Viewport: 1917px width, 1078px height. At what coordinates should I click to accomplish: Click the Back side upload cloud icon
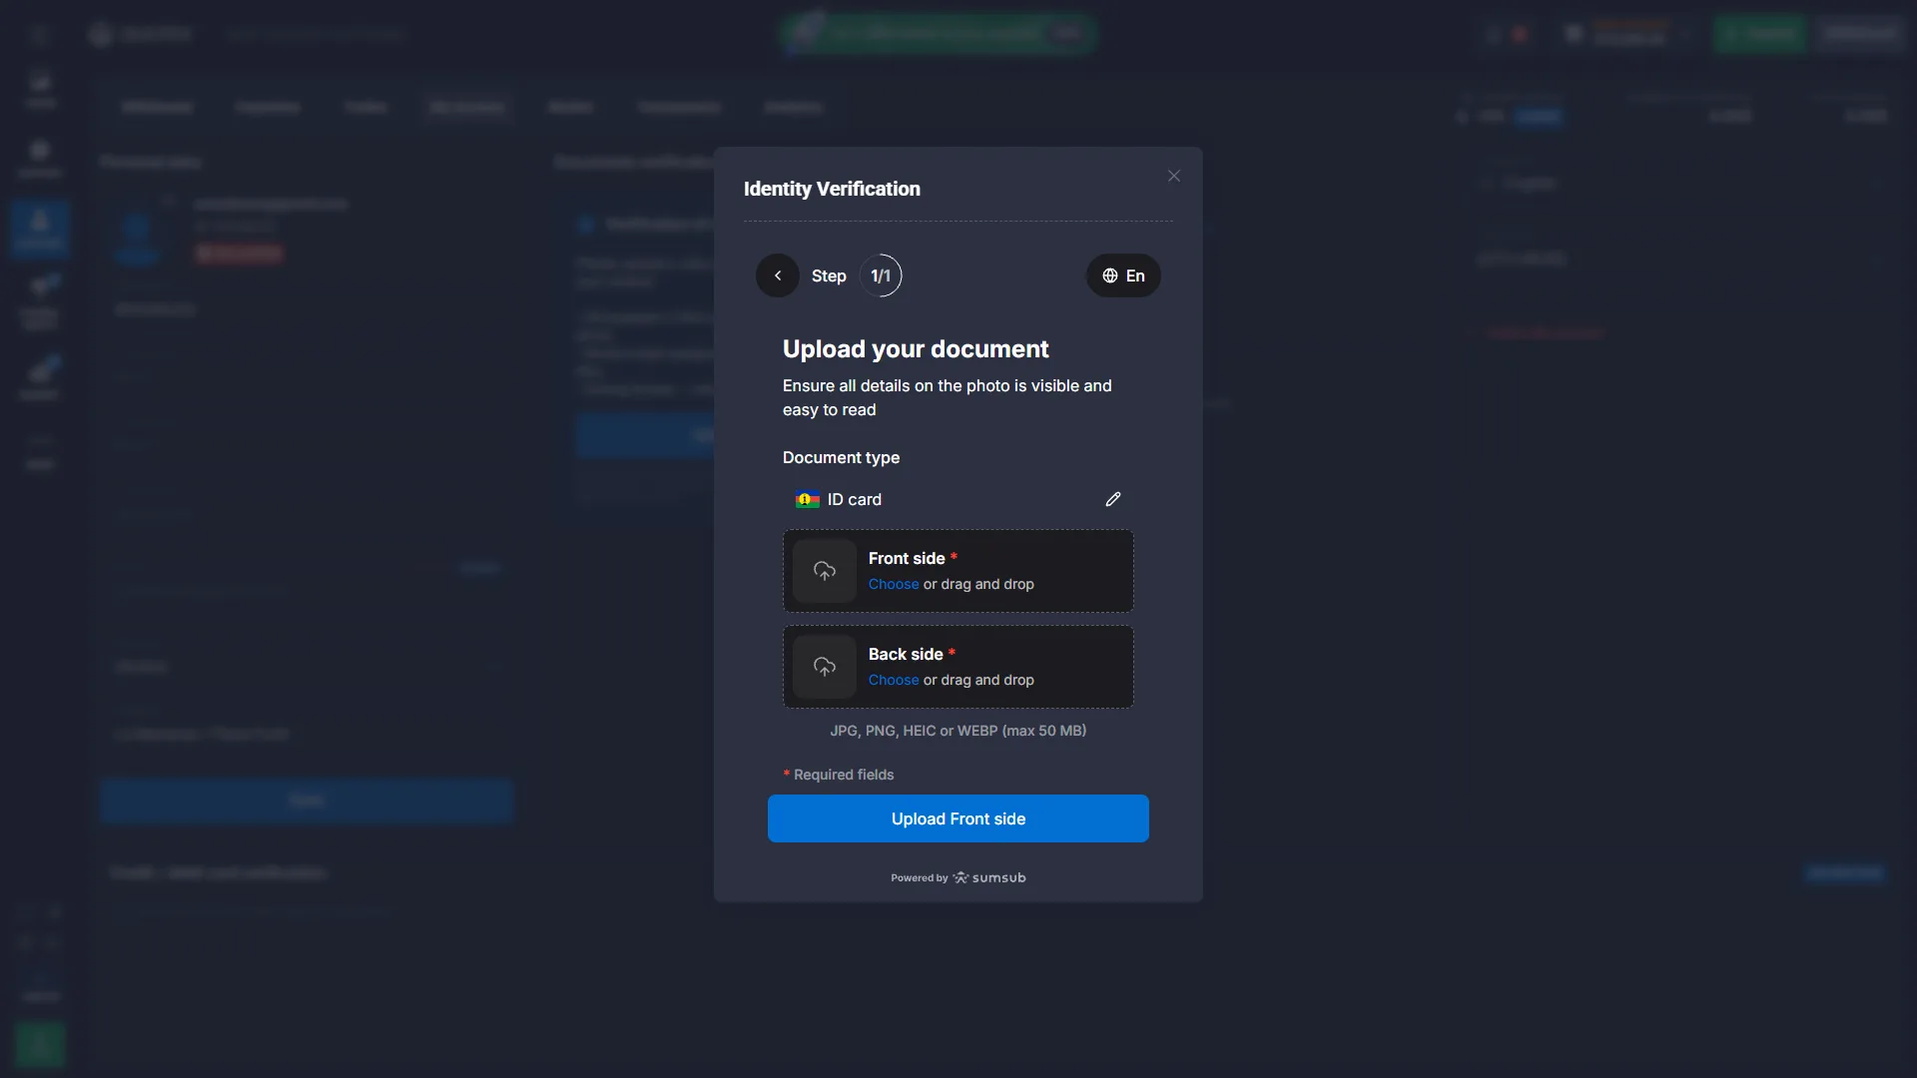[x=825, y=667]
